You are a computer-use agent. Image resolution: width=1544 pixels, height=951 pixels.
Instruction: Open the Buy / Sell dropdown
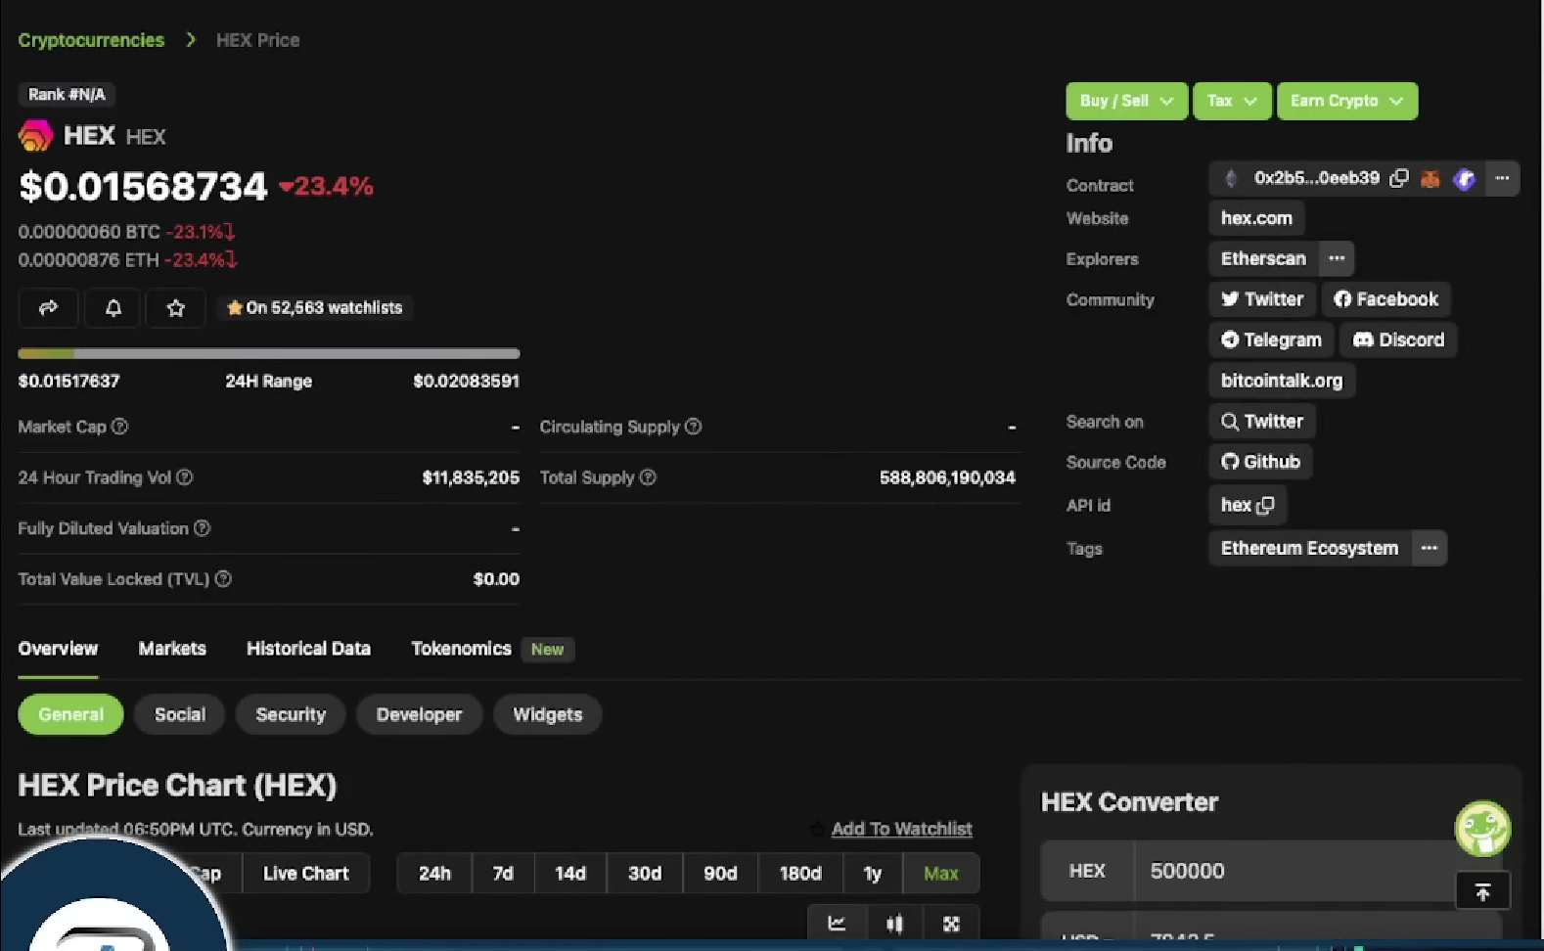pyautogui.click(x=1126, y=101)
